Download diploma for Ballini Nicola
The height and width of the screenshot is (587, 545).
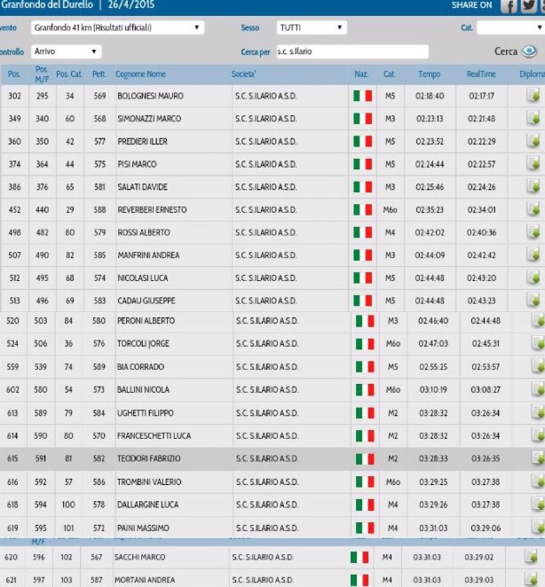point(537,389)
